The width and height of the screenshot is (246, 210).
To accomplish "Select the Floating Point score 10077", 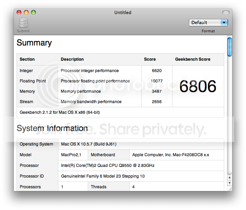I will tap(157, 81).
